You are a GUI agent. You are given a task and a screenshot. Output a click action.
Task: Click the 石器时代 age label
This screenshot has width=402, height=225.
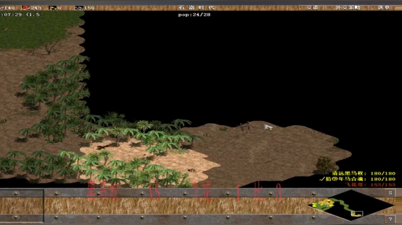pos(197,8)
